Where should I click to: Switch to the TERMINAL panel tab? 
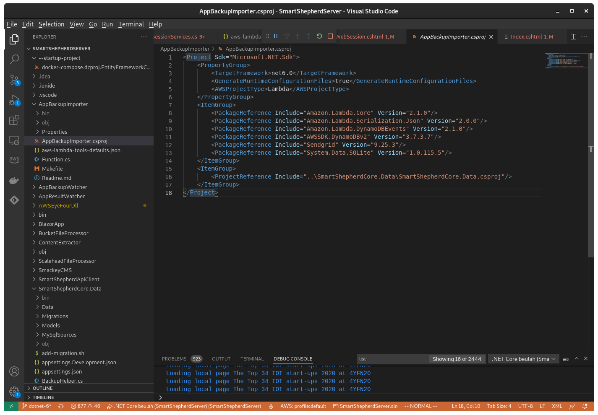tap(252, 359)
